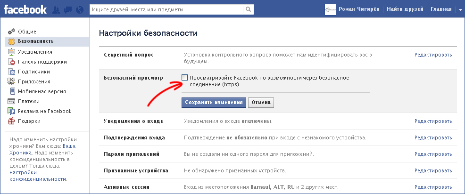Screen dimensions: 465x194
Task: Click Подтверждения входа row label
Action: (134, 137)
